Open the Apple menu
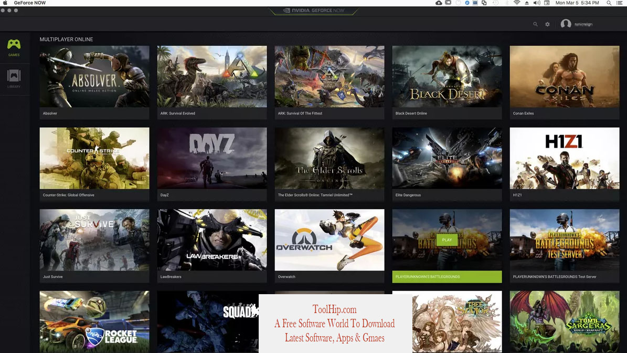This screenshot has width=627, height=353. [x=5, y=3]
